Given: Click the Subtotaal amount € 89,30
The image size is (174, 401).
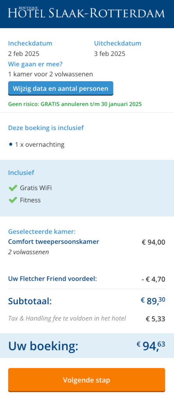Looking at the screenshot, I should [153, 301].
